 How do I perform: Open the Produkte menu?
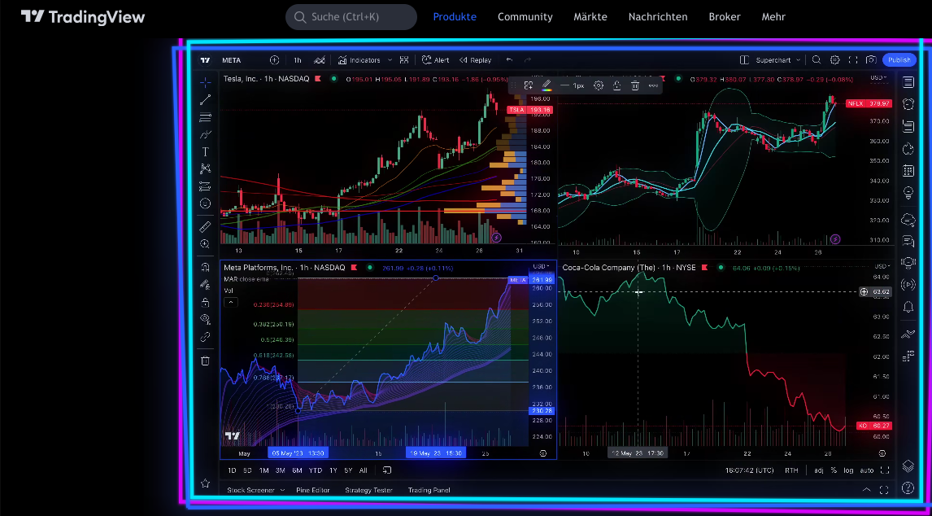[x=455, y=16]
